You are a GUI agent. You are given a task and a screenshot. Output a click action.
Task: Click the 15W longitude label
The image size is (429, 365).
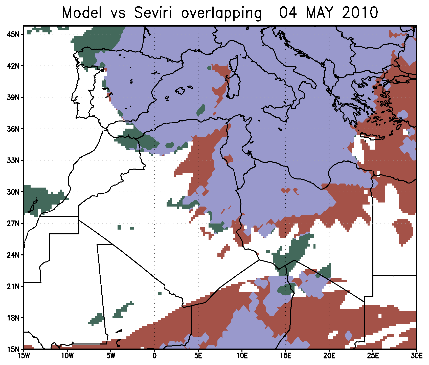click(24, 356)
